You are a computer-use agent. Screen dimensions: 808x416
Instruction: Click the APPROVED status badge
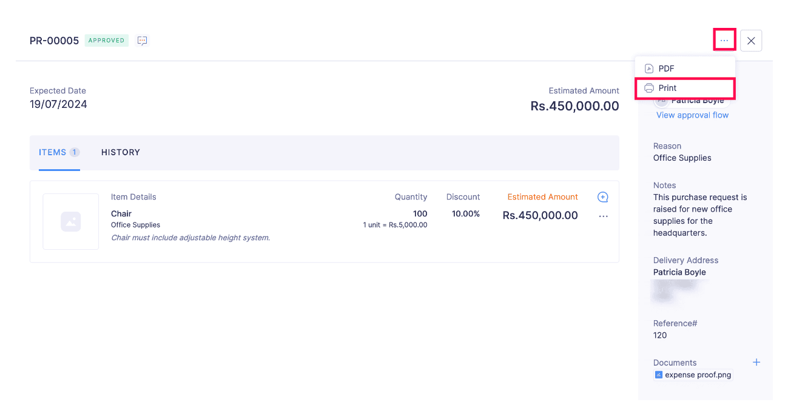tap(106, 41)
